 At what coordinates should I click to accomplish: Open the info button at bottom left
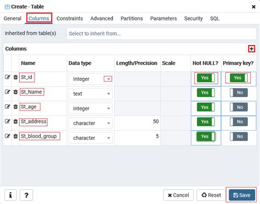point(10,195)
